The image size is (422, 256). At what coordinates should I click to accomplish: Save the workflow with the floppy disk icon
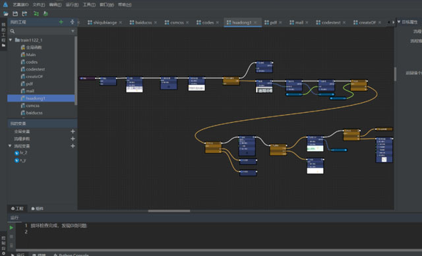15,13
